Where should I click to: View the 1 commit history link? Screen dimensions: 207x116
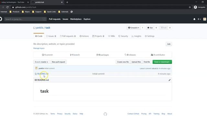point(47,55)
